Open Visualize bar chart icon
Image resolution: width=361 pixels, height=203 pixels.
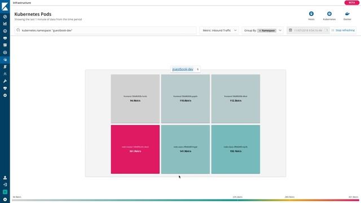pyautogui.click(x=5, y=24)
